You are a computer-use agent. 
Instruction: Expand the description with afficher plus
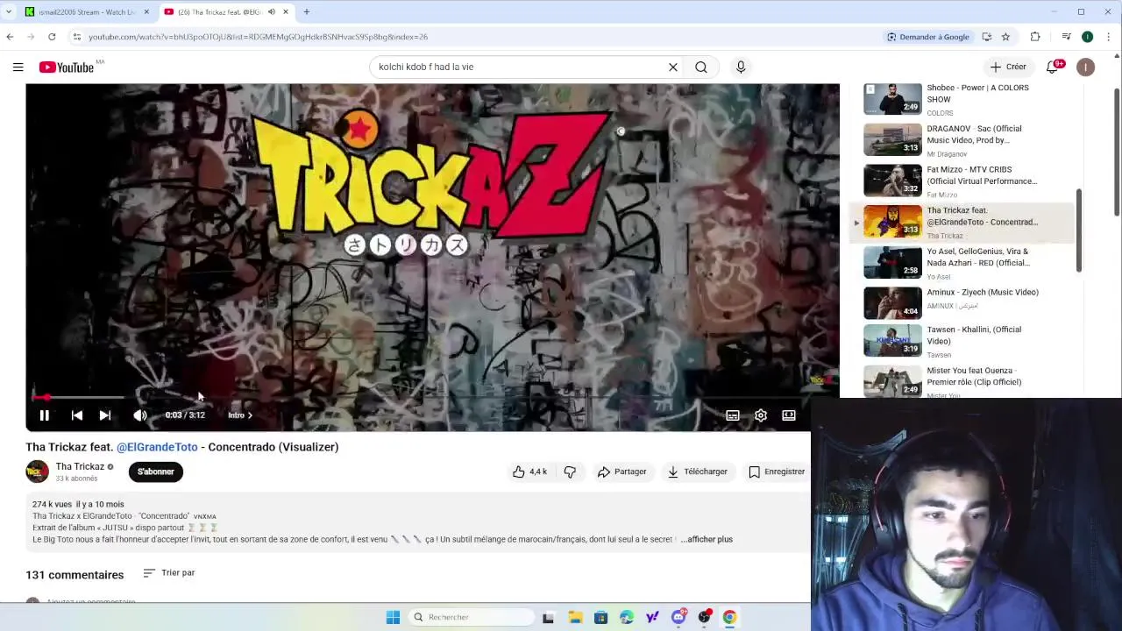[x=707, y=539]
